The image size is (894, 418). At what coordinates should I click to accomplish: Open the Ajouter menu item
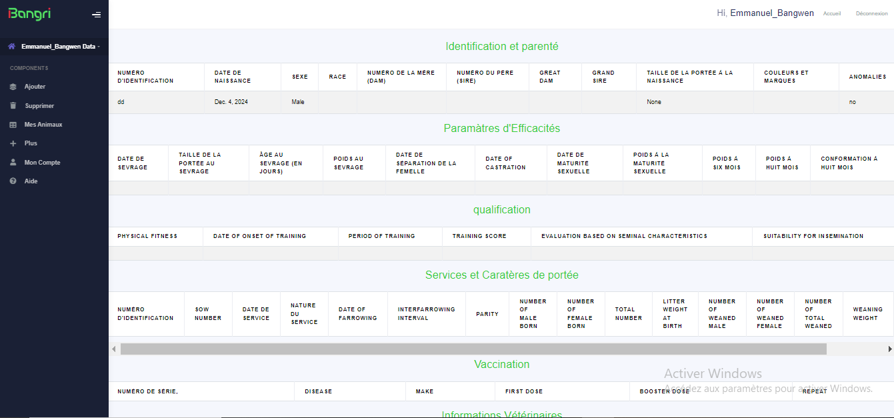click(x=35, y=87)
